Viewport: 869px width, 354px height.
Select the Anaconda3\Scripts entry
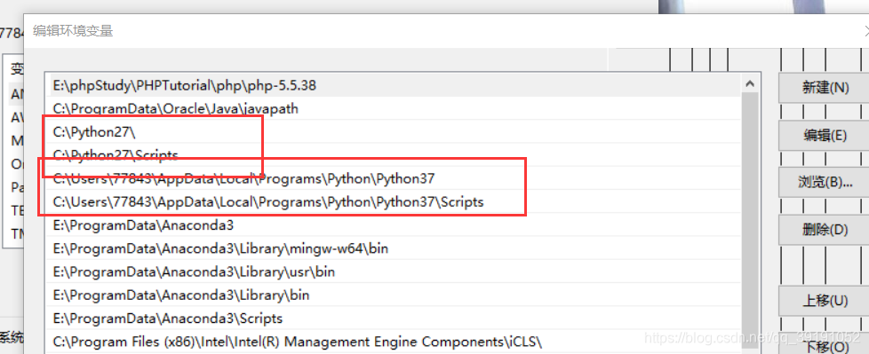(x=394, y=318)
